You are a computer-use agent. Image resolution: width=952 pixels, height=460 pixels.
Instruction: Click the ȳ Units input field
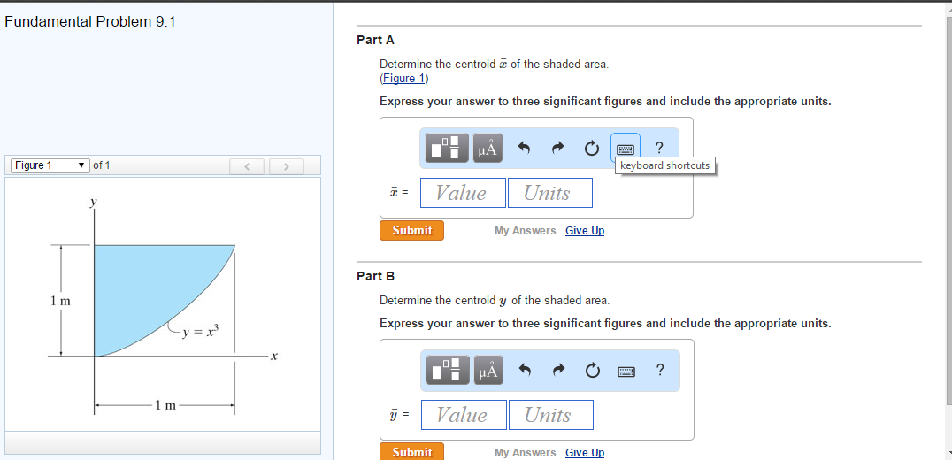550,415
